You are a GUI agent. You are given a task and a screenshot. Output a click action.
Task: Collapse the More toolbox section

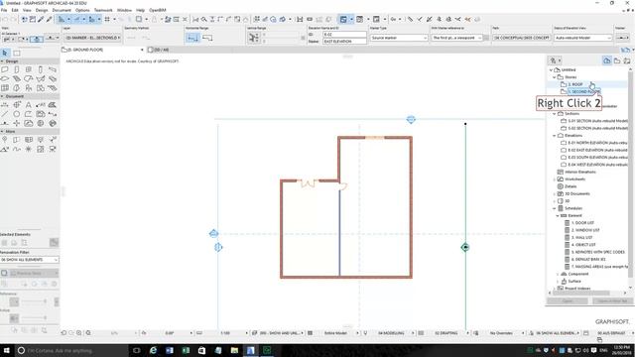2,132
